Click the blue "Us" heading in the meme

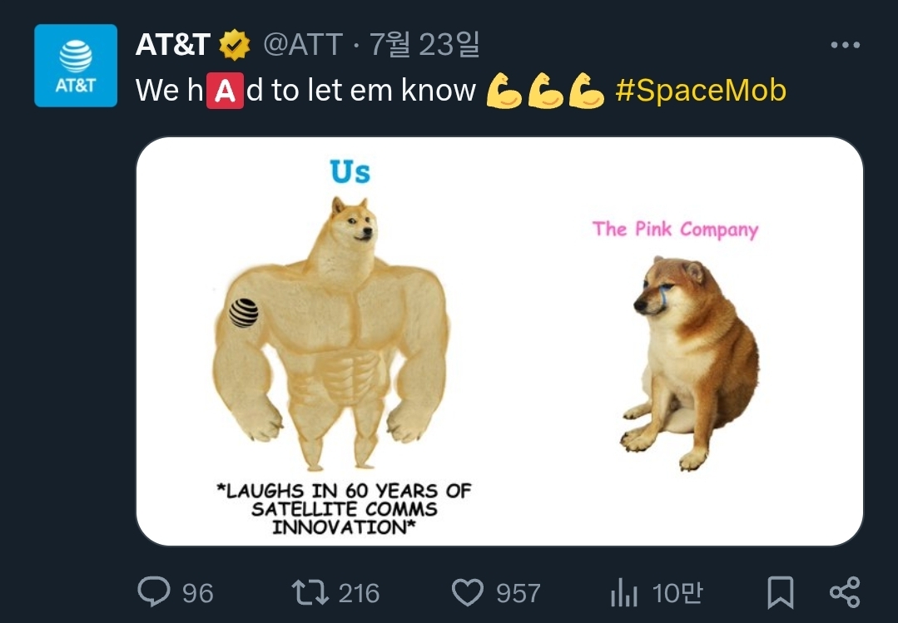pos(350,172)
